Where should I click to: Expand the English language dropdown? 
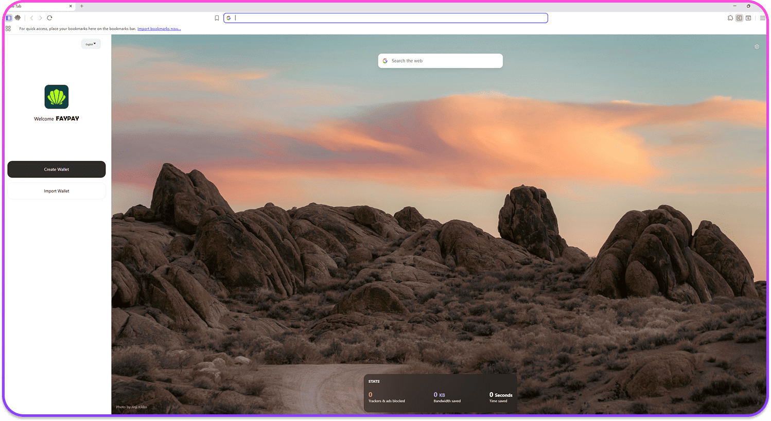pyautogui.click(x=91, y=44)
